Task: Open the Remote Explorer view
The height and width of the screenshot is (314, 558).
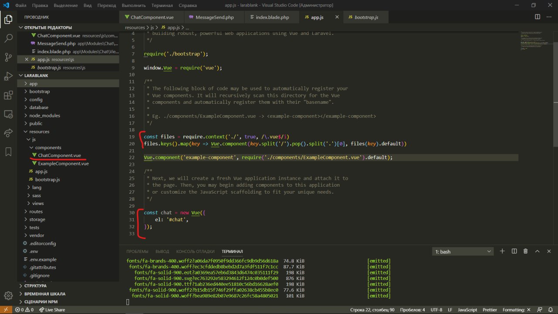Action: click(x=8, y=114)
